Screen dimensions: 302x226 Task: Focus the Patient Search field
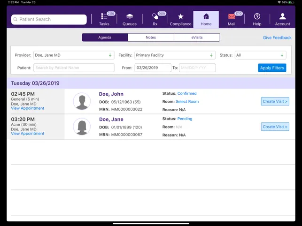pyautogui.click(x=49, y=19)
